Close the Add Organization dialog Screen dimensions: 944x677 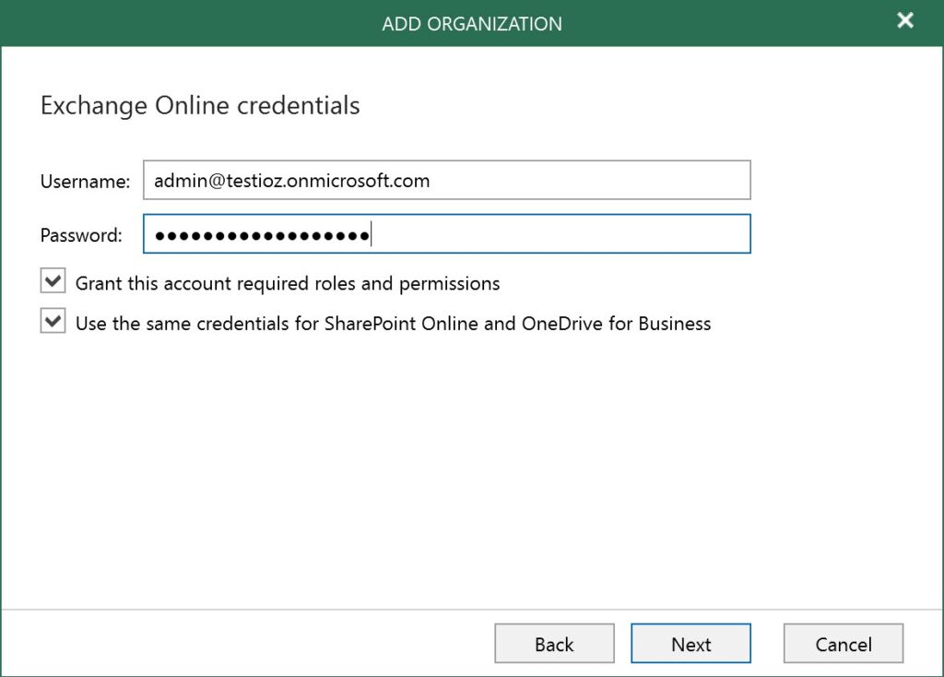905,20
